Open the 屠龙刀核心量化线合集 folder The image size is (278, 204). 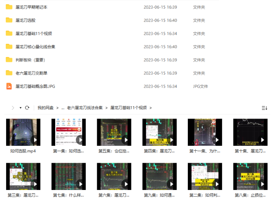click(x=35, y=47)
